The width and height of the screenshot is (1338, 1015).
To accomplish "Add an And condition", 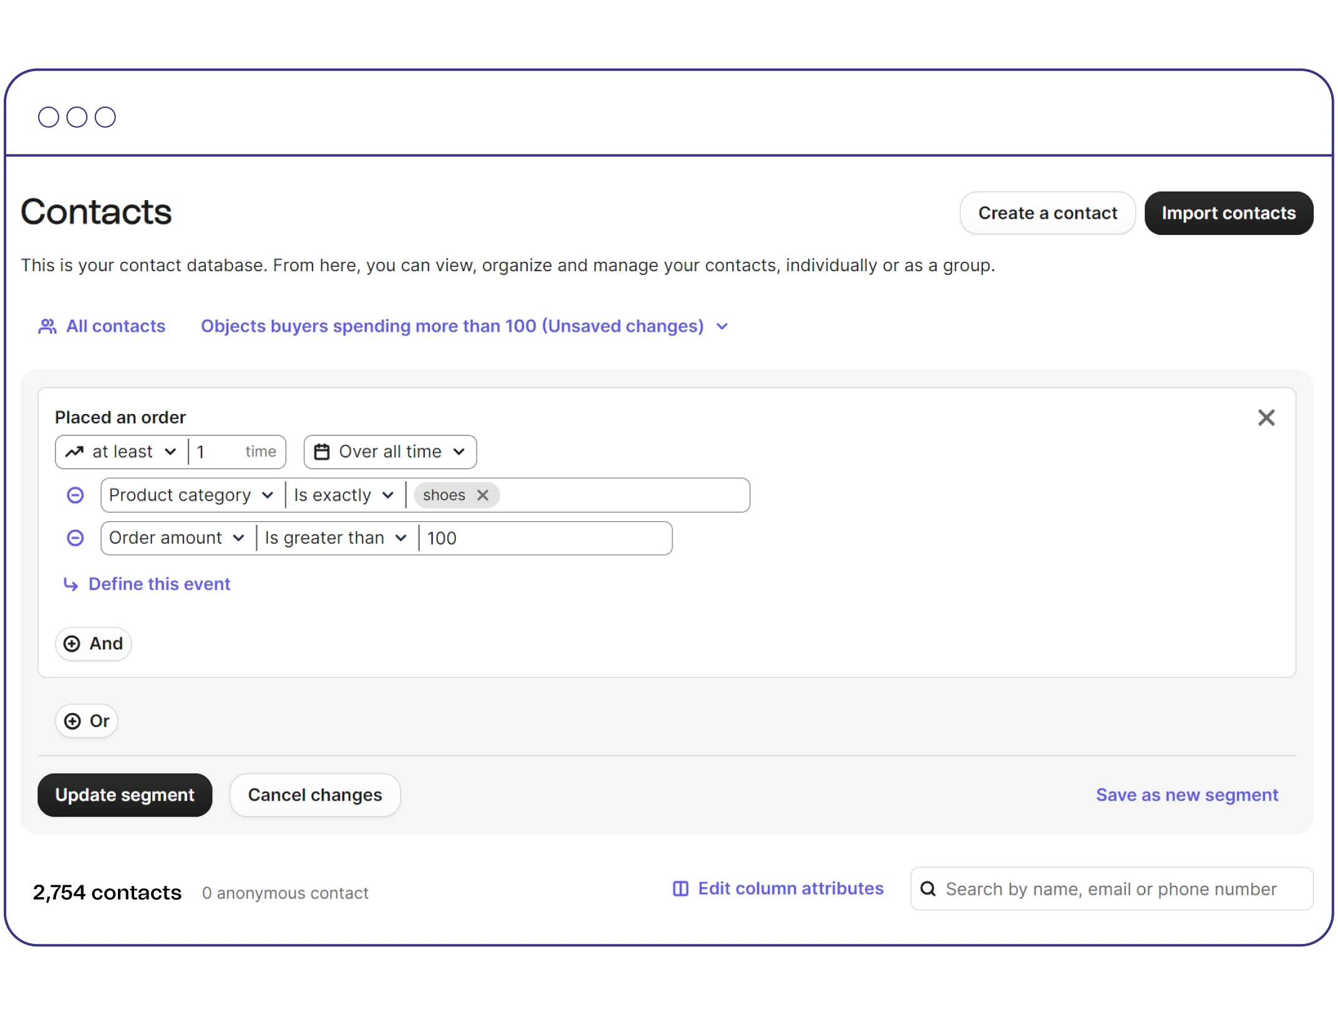I will point(94,643).
